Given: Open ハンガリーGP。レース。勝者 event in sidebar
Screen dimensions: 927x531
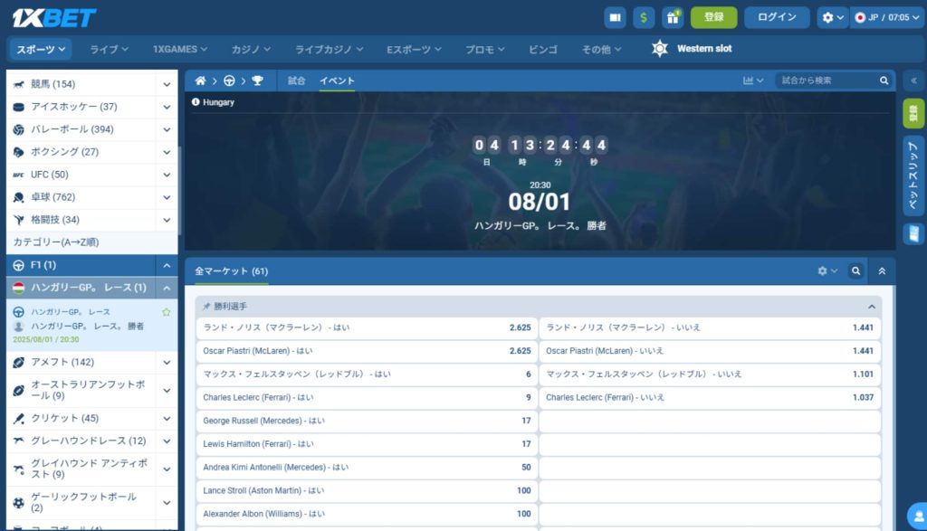Looking at the screenshot, I should pos(87,326).
